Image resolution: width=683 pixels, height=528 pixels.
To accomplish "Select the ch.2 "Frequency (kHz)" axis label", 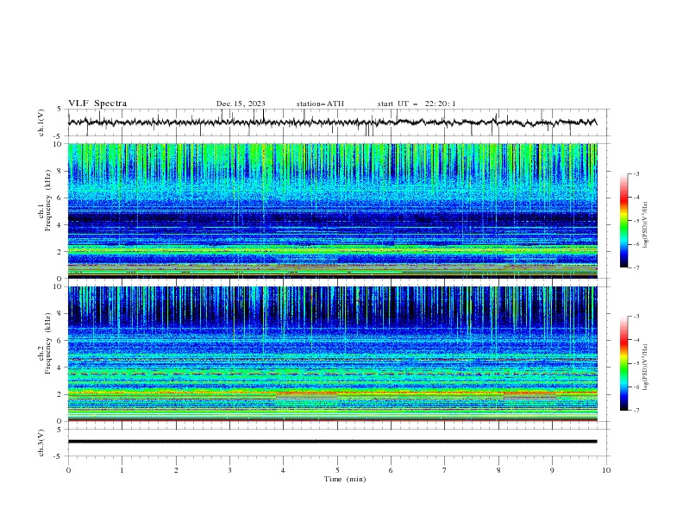I will [x=48, y=343].
